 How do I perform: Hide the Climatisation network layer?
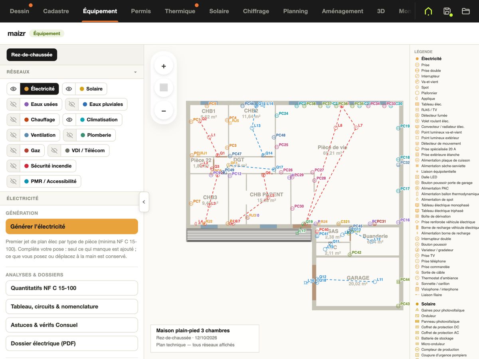pyautogui.click(x=69, y=120)
